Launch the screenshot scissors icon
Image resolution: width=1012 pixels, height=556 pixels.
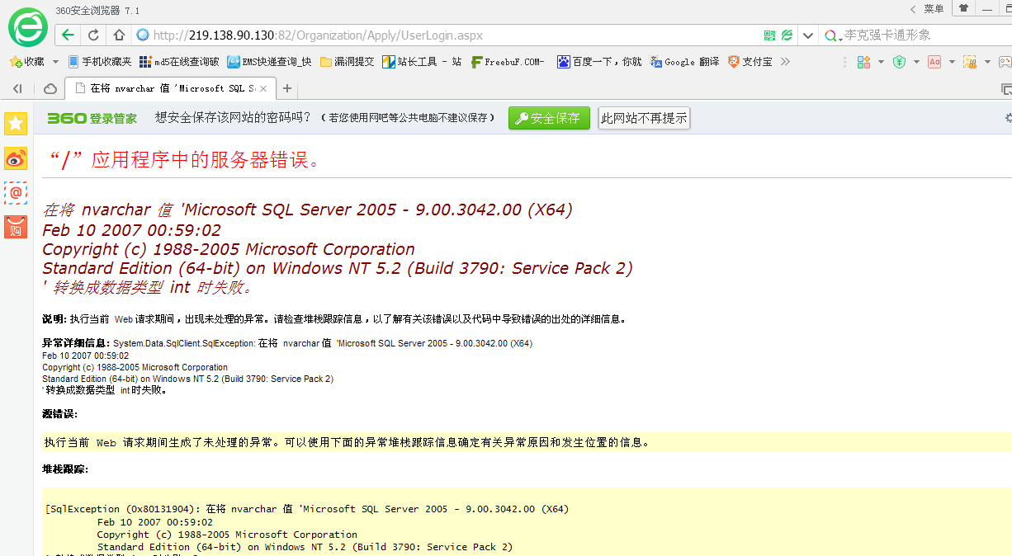click(x=970, y=62)
